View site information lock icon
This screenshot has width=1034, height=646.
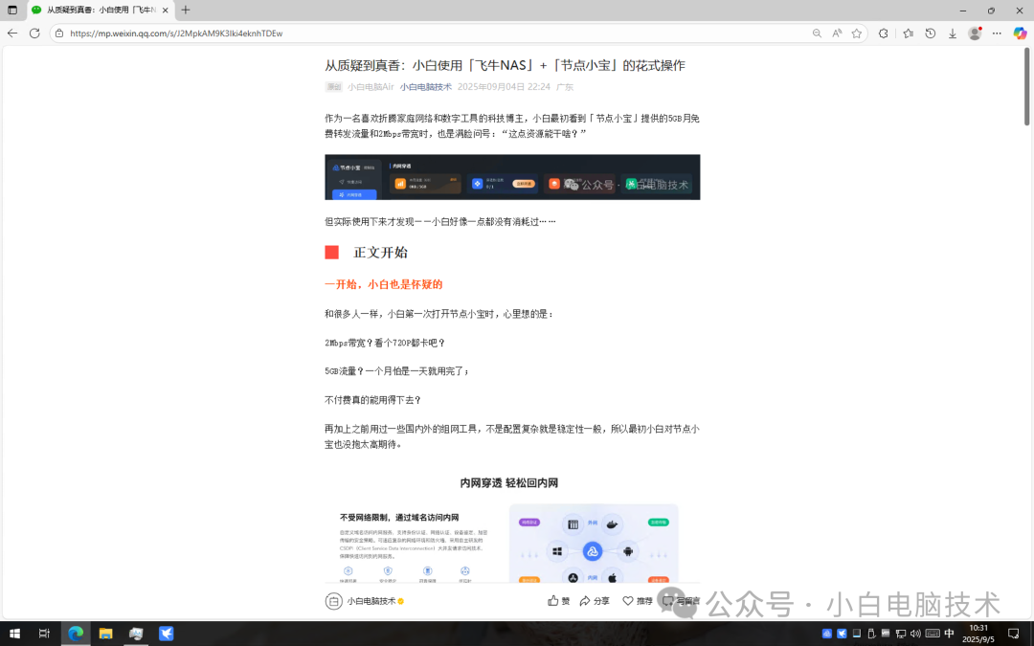coord(59,33)
